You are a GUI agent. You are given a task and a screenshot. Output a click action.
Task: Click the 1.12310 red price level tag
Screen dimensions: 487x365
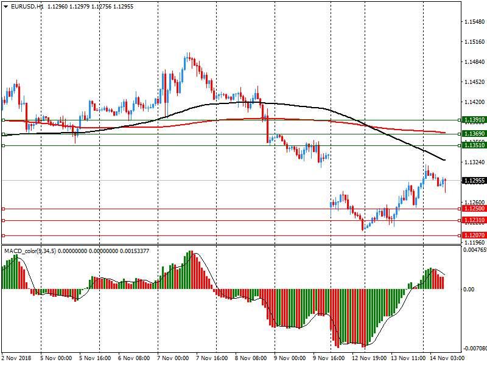coord(473,221)
